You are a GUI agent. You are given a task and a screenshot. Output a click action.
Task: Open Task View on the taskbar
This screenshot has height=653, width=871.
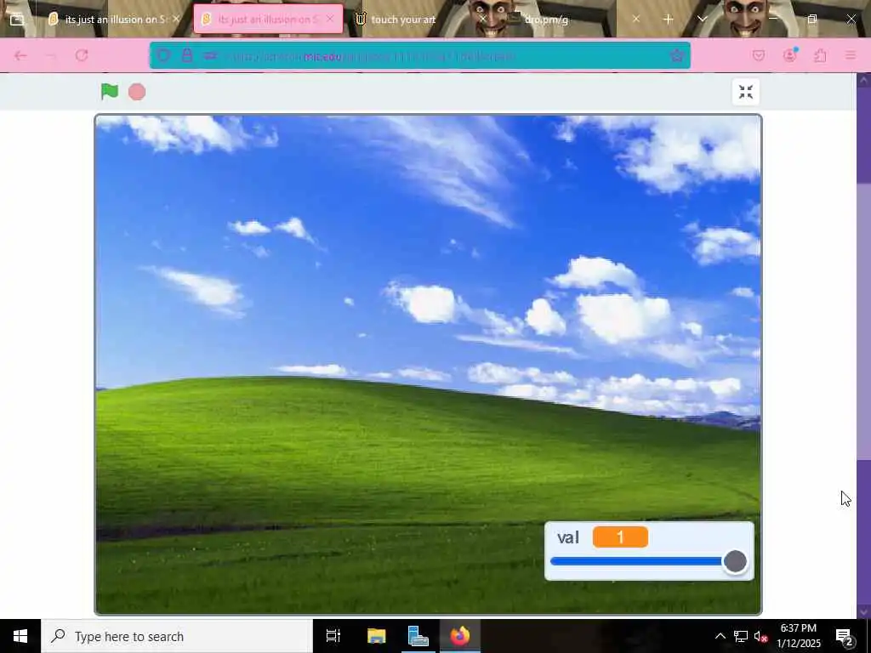point(333,636)
